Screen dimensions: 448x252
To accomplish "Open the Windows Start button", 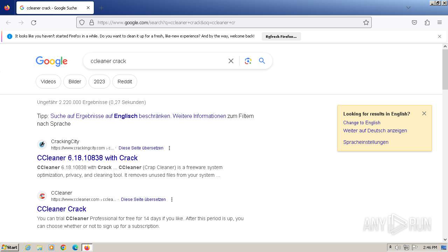I will [x=9, y=247].
